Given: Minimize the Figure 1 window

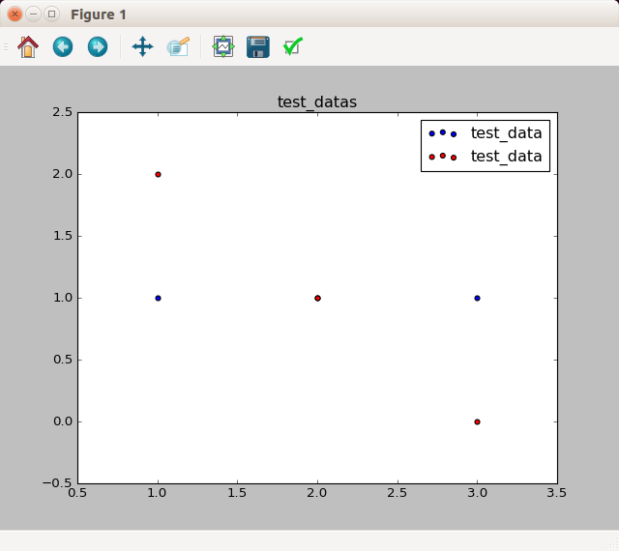Looking at the screenshot, I should click(x=33, y=14).
